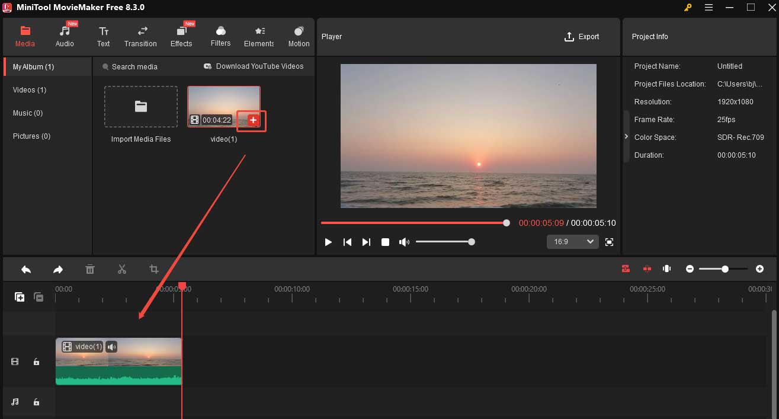Open the Text tab
The height and width of the screenshot is (419, 779).
103,36
